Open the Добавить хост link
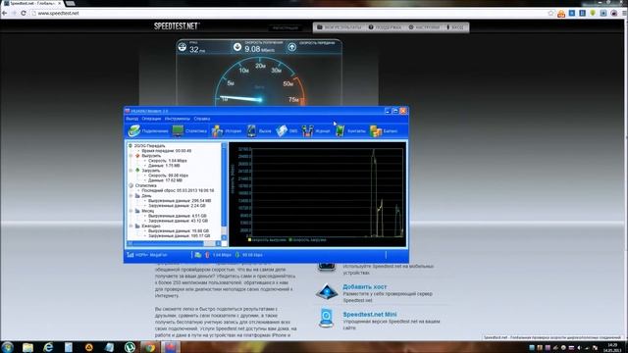The image size is (628, 353). (x=364, y=286)
